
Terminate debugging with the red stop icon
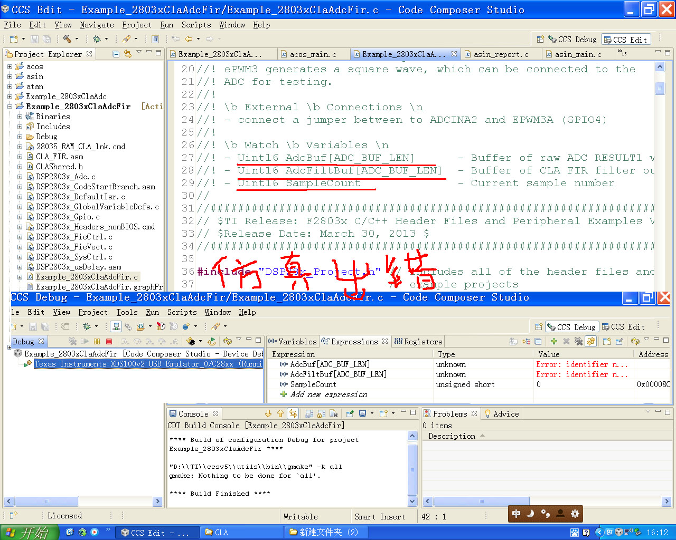coord(109,341)
